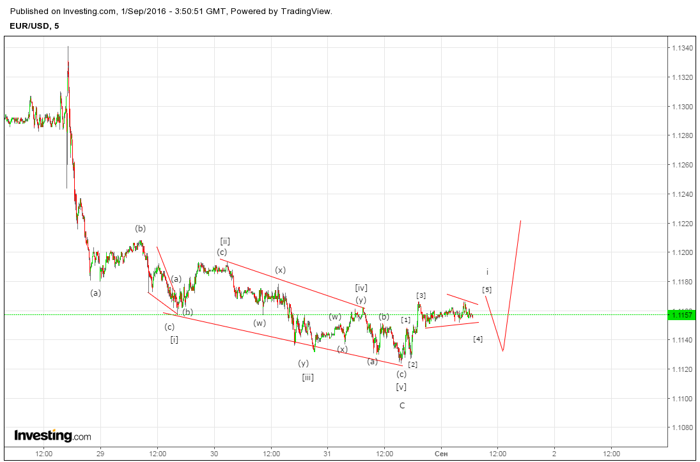Click the 31 date label on time axis
The width and height of the screenshot is (700, 462).
328,454
